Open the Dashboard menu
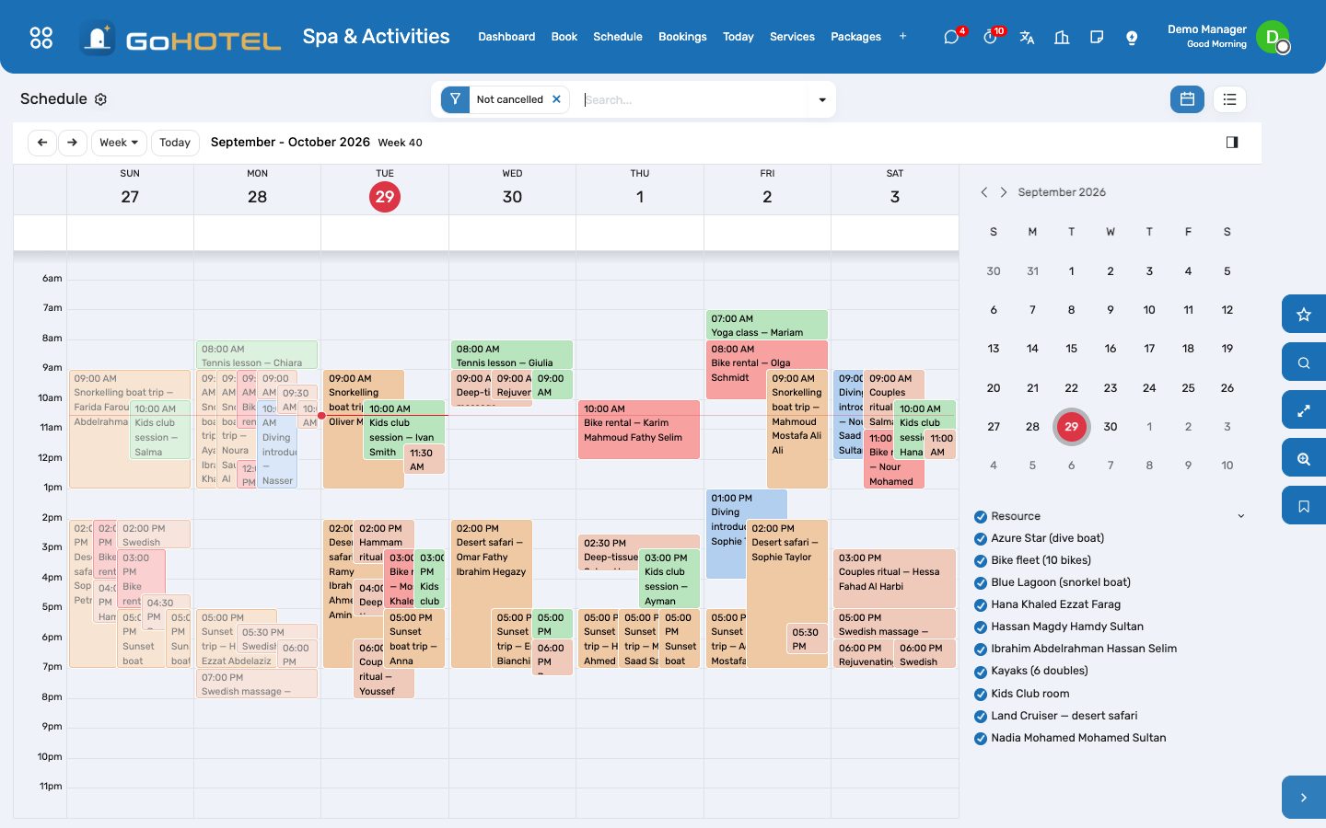 point(506,37)
